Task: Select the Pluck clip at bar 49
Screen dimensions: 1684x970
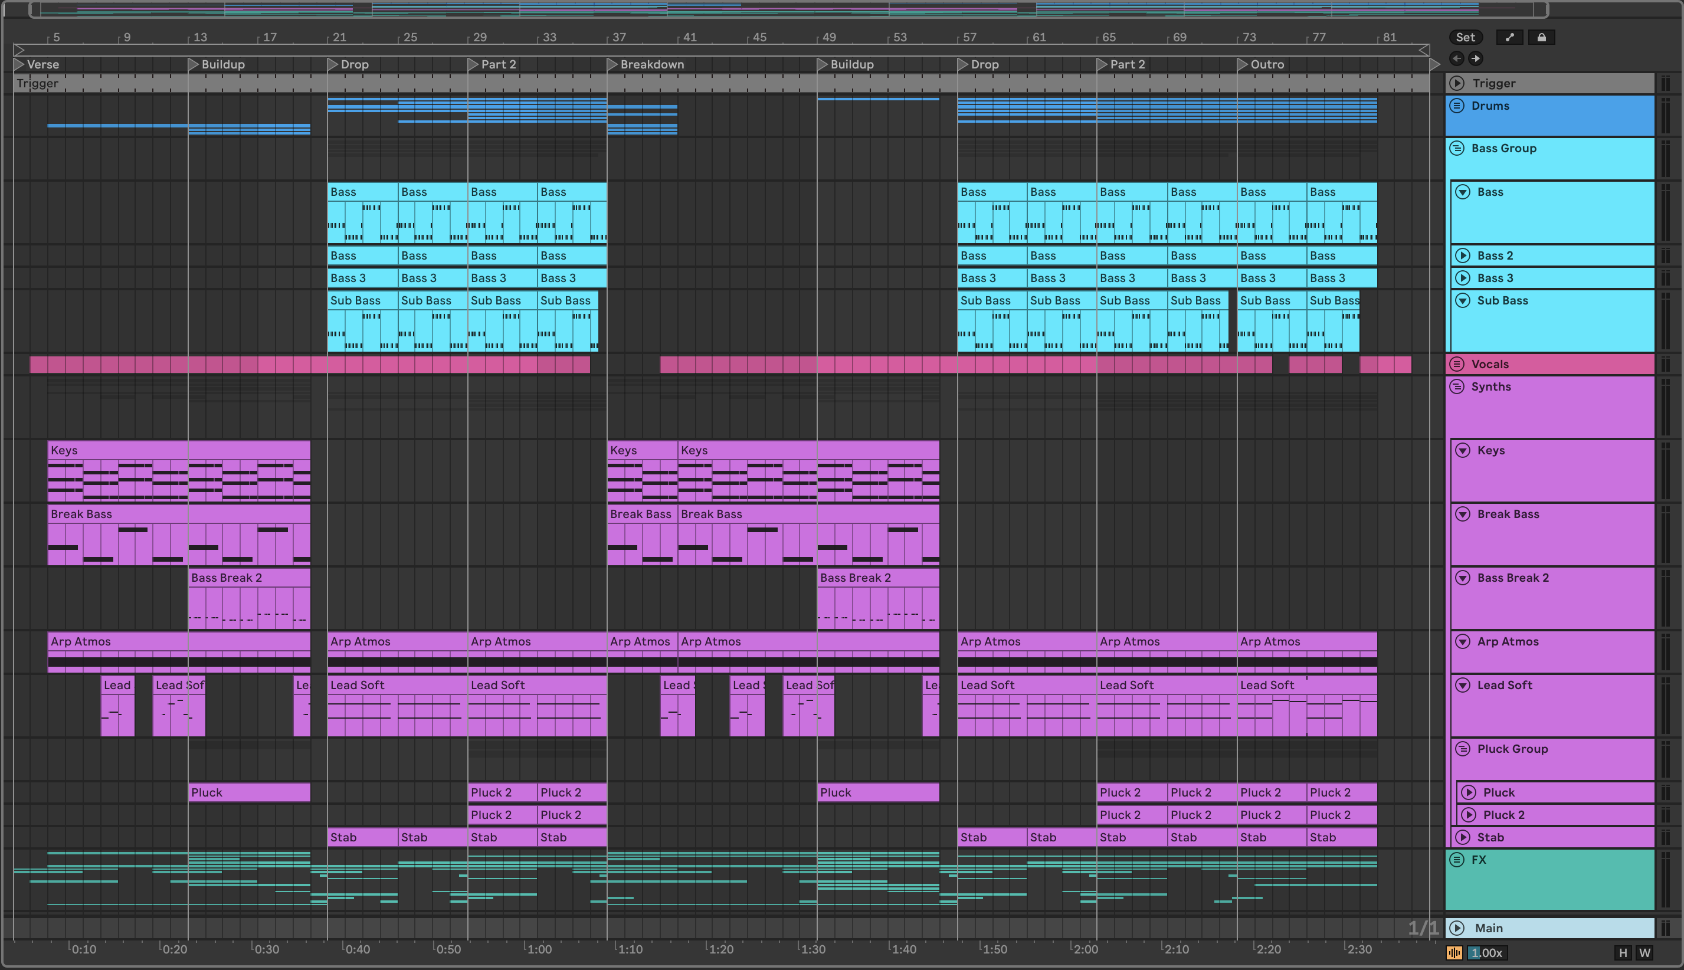Action: (x=878, y=793)
